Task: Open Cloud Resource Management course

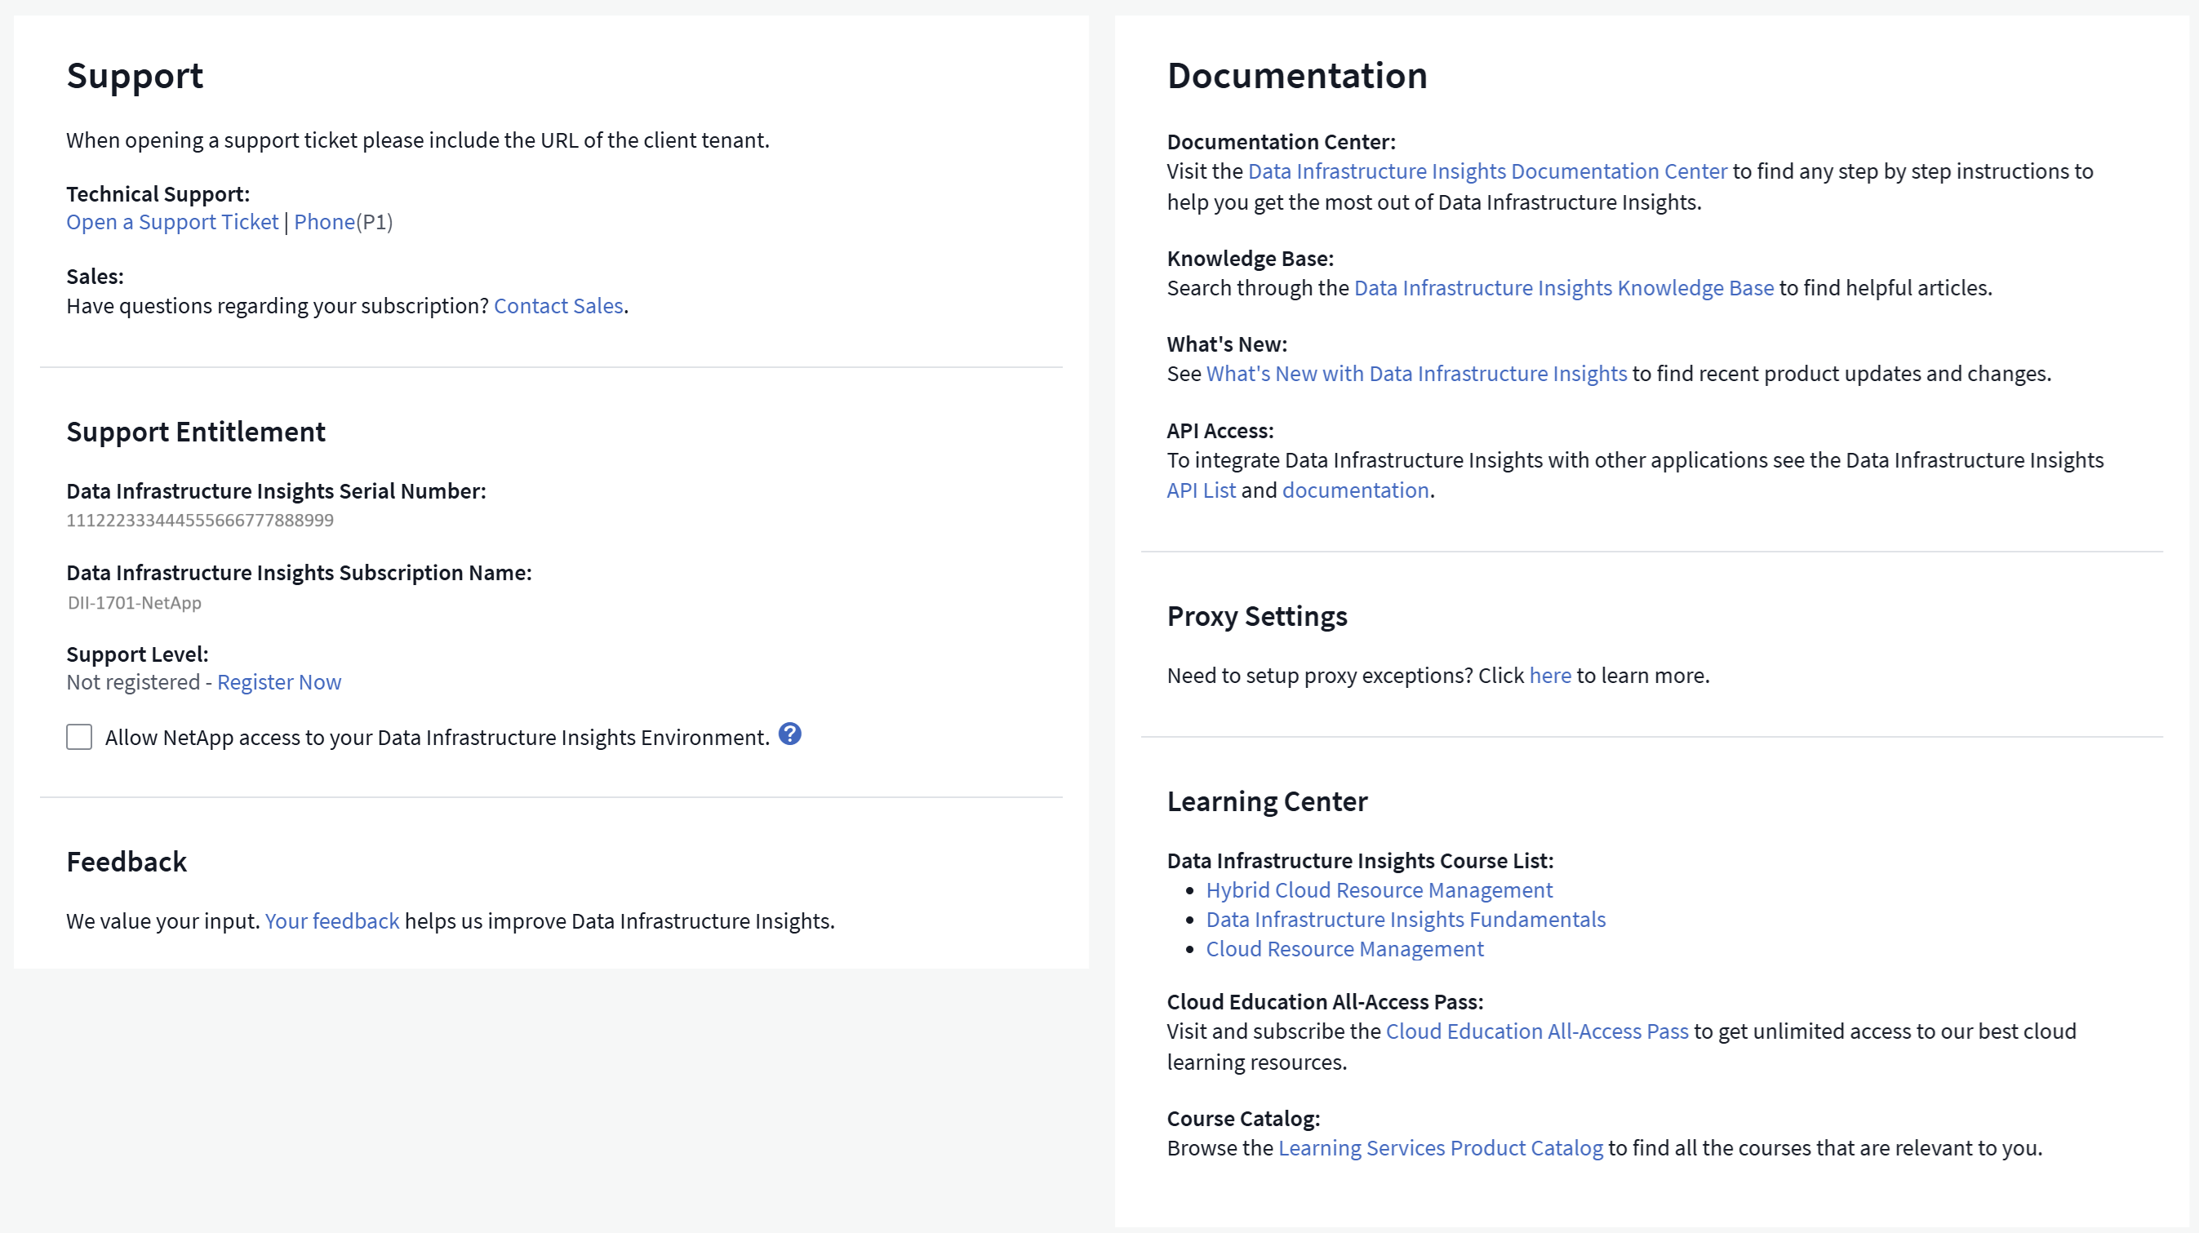Action: click(1344, 949)
